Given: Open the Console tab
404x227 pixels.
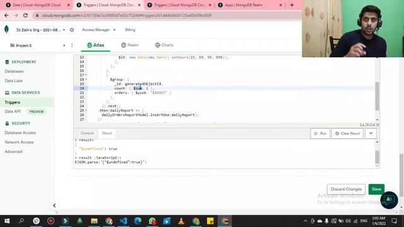Looking at the screenshot, I should tap(87, 133).
